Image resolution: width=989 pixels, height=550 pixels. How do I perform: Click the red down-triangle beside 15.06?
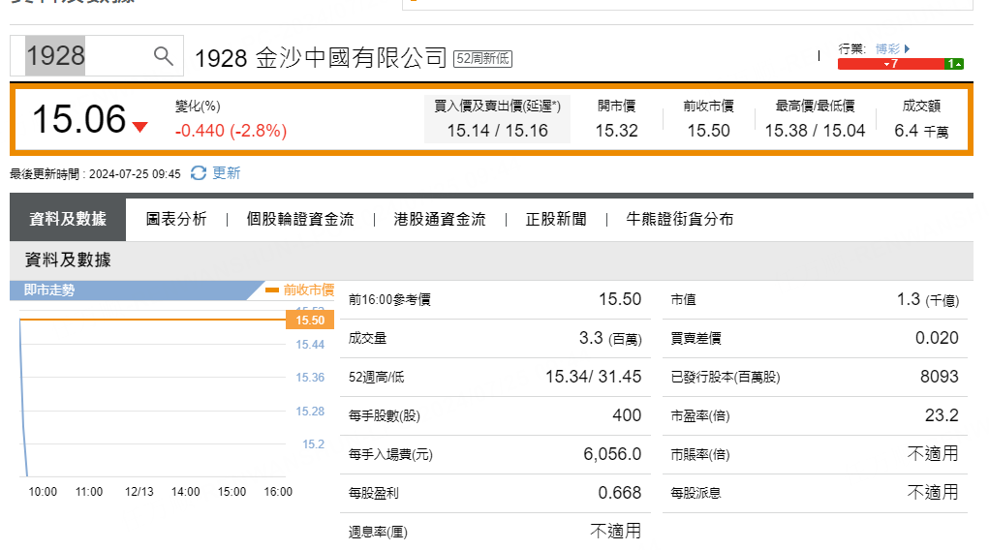140,127
